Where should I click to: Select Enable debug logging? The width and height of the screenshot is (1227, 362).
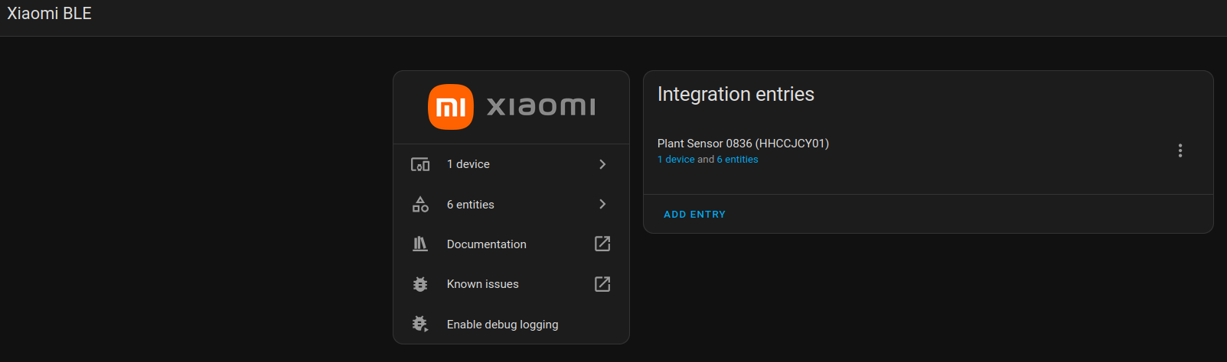(x=511, y=324)
